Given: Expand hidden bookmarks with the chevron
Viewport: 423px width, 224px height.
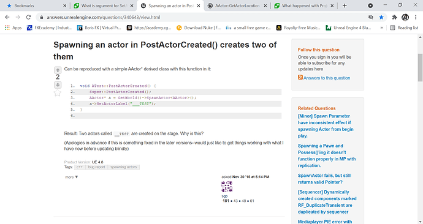Looking at the screenshot, I should click(x=381, y=28).
